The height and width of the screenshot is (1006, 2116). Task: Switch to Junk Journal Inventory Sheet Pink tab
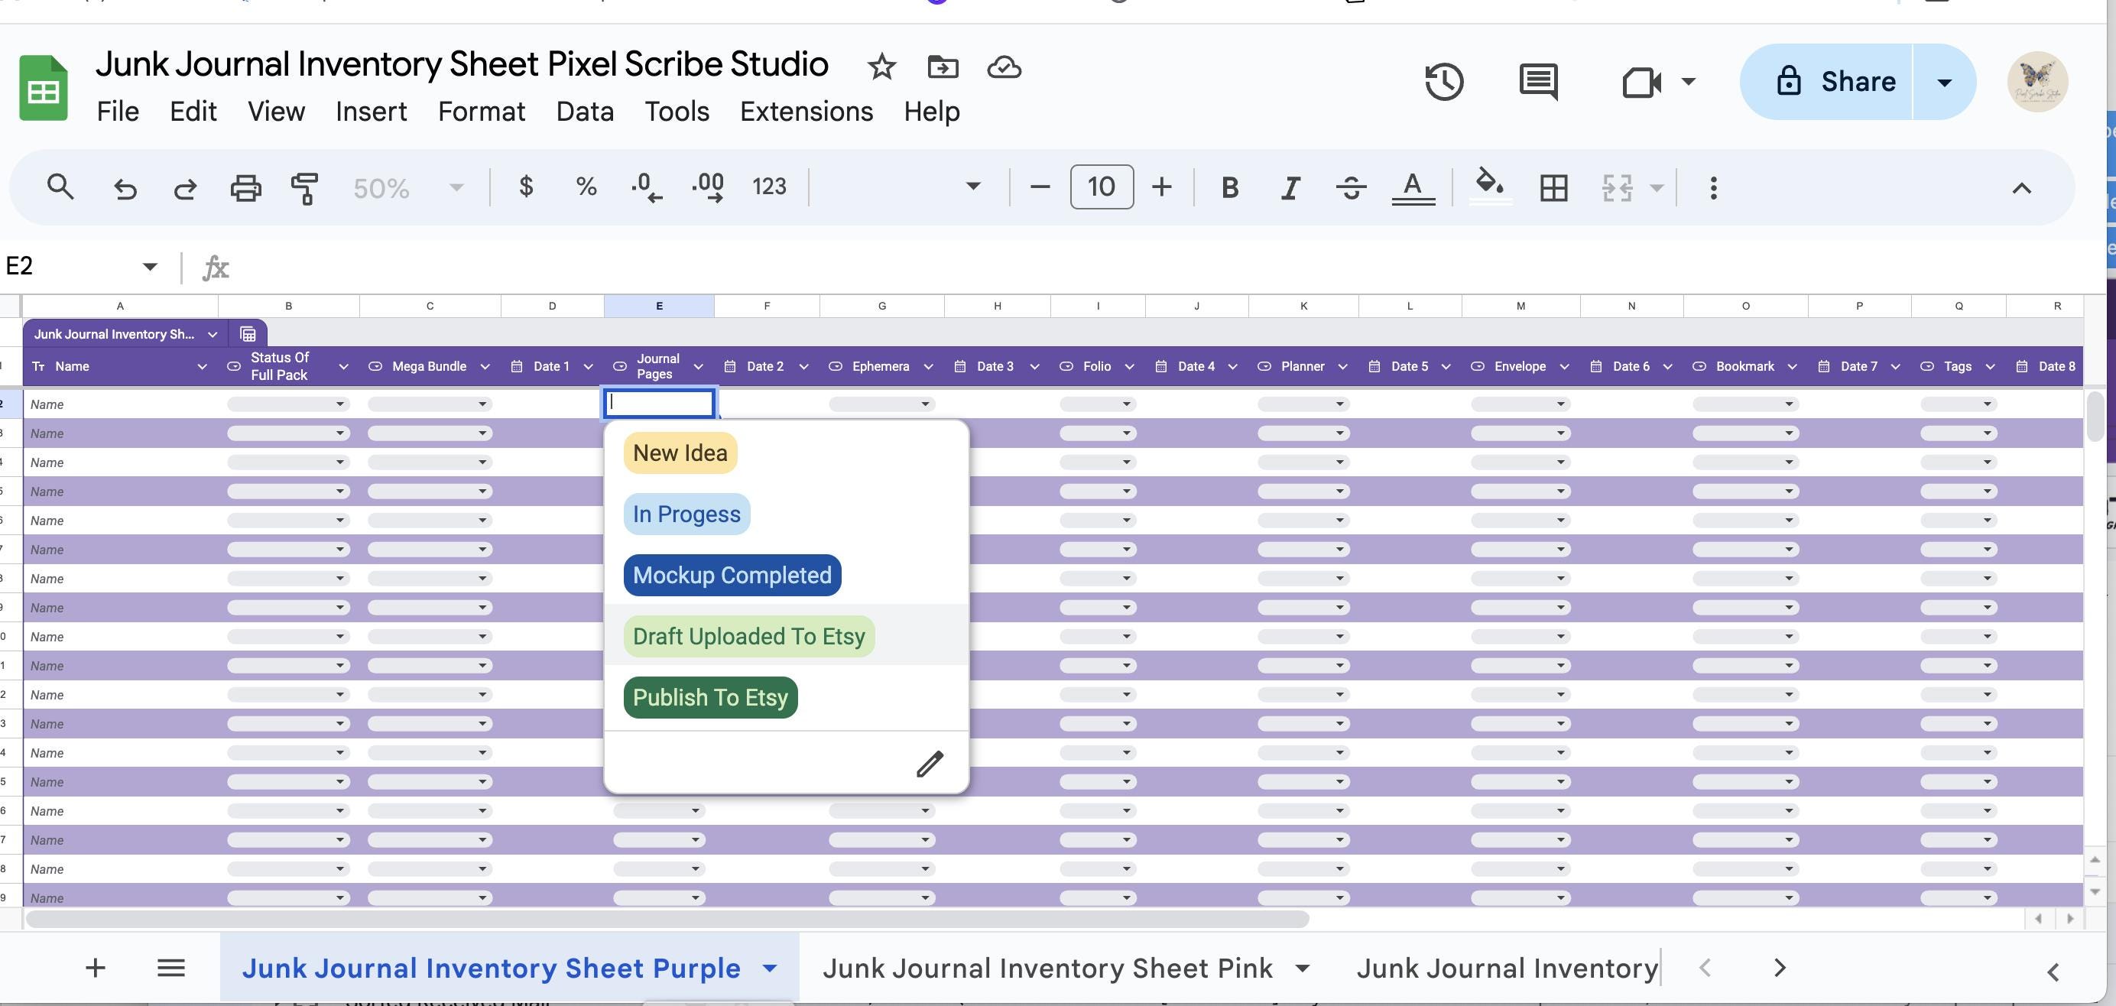(x=1047, y=968)
